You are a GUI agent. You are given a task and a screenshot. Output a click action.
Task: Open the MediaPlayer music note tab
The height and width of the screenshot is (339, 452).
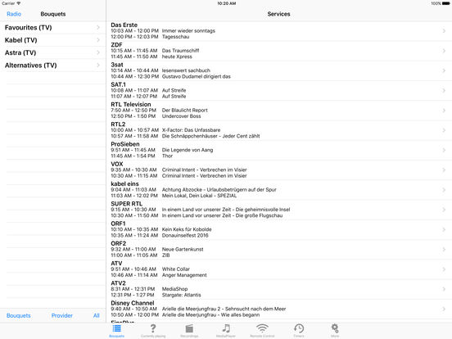click(226, 328)
